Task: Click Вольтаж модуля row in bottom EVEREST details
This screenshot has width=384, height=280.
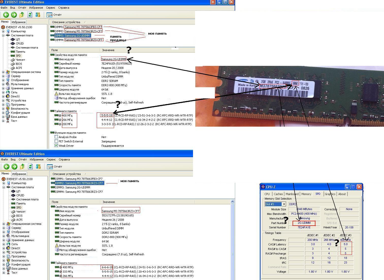Action: tap(83, 246)
